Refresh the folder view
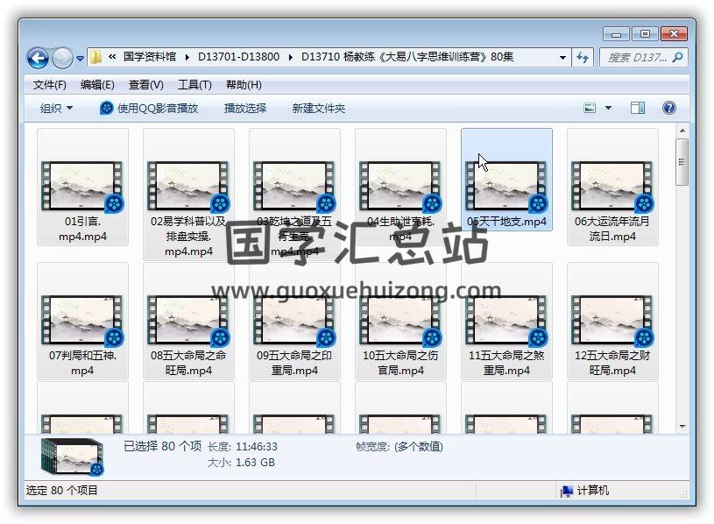714x524 pixels. pos(583,57)
